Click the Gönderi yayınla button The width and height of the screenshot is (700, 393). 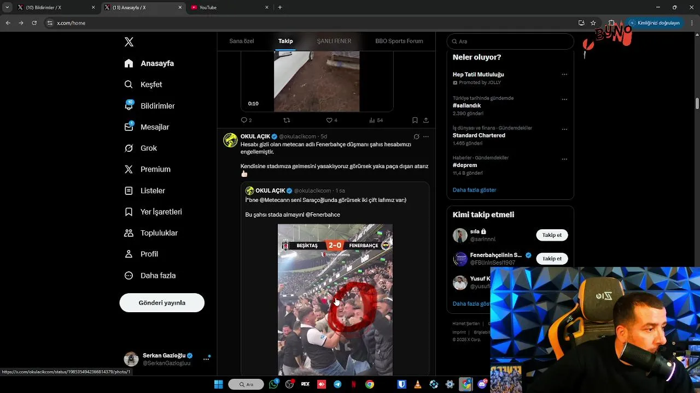point(162,302)
